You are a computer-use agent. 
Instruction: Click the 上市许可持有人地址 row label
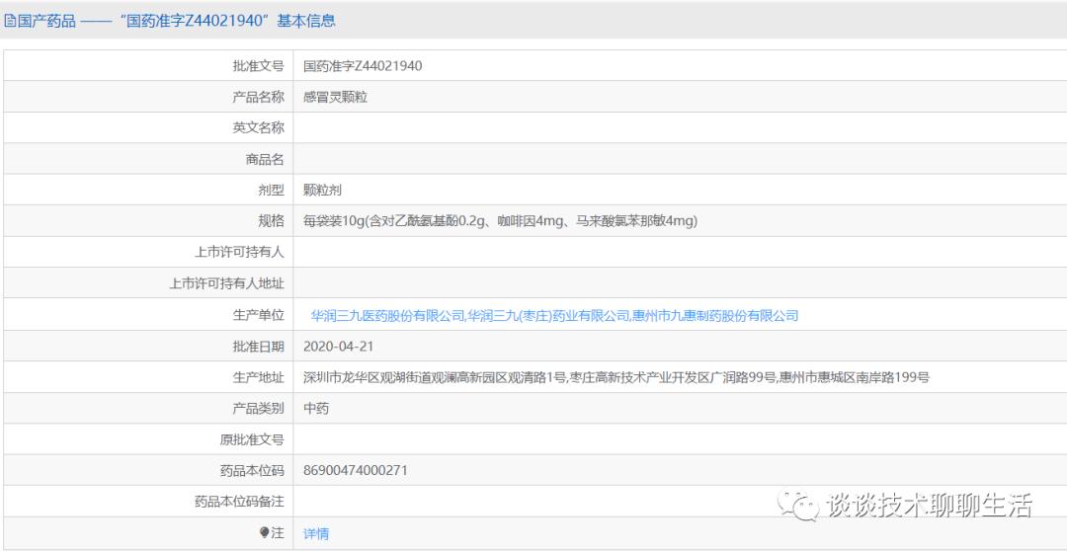pyautogui.click(x=226, y=283)
